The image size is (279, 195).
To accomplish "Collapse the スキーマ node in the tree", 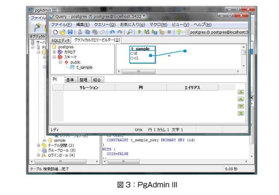I will [x=54, y=57].
